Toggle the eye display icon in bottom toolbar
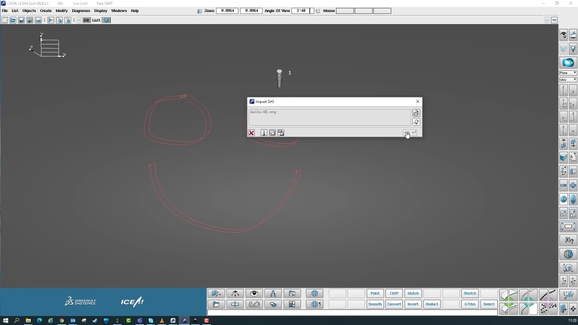This screenshot has height=325, width=578. pyautogui.click(x=254, y=293)
